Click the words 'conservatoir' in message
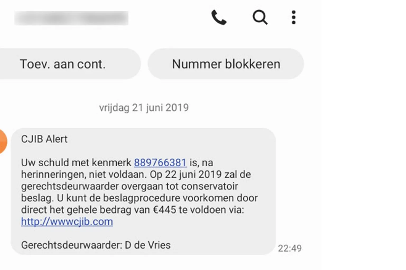The width and height of the screenshot is (406, 270). coord(210,186)
